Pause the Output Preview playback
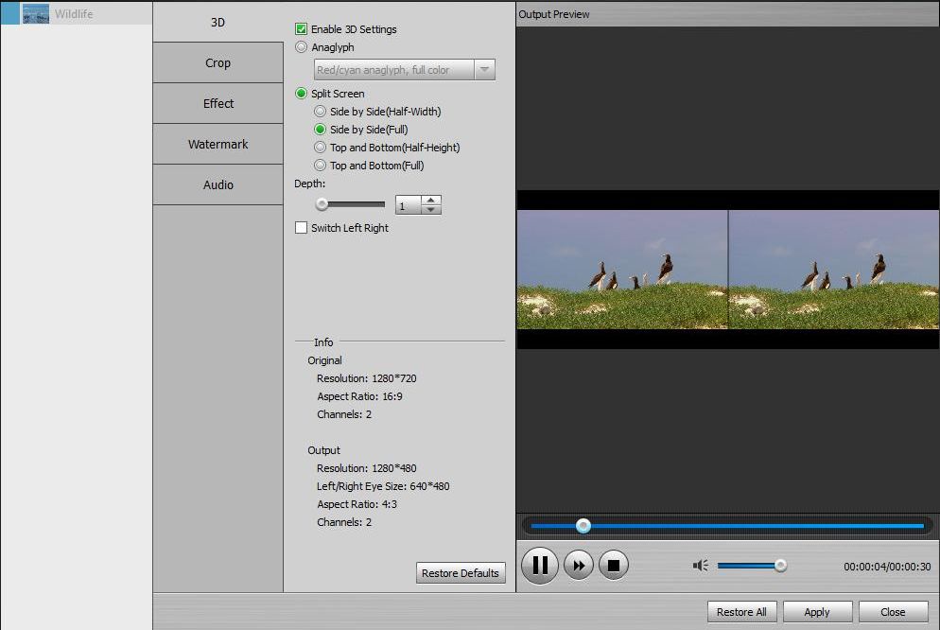The image size is (940, 630). (x=539, y=565)
